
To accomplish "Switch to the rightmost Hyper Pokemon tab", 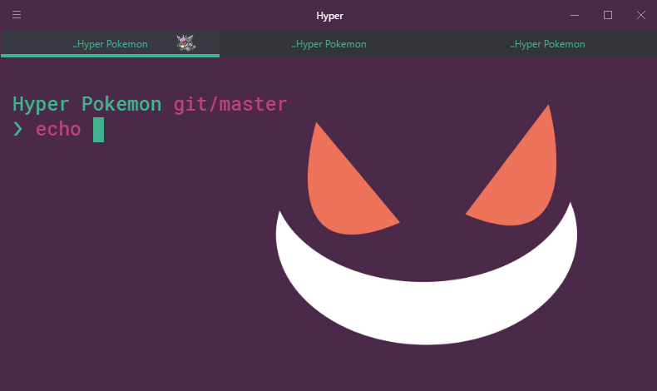I will pos(547,44).
